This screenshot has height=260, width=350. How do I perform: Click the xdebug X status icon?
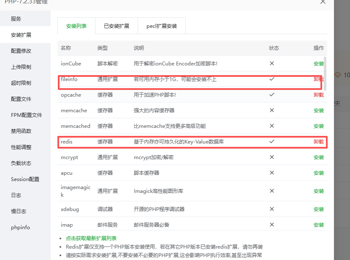point(271,209)
